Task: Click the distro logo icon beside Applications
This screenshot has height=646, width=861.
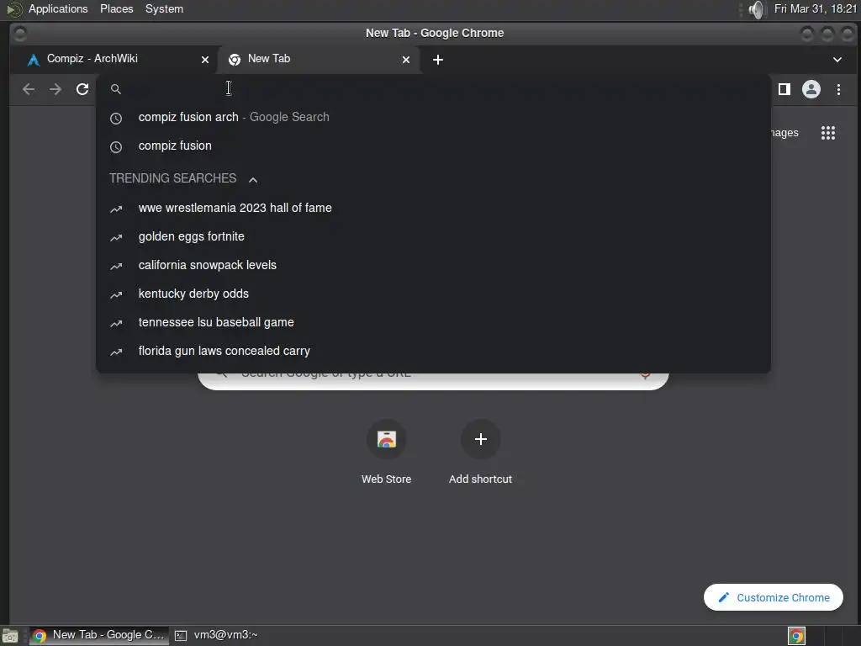Action: click(x=13, y=9)
